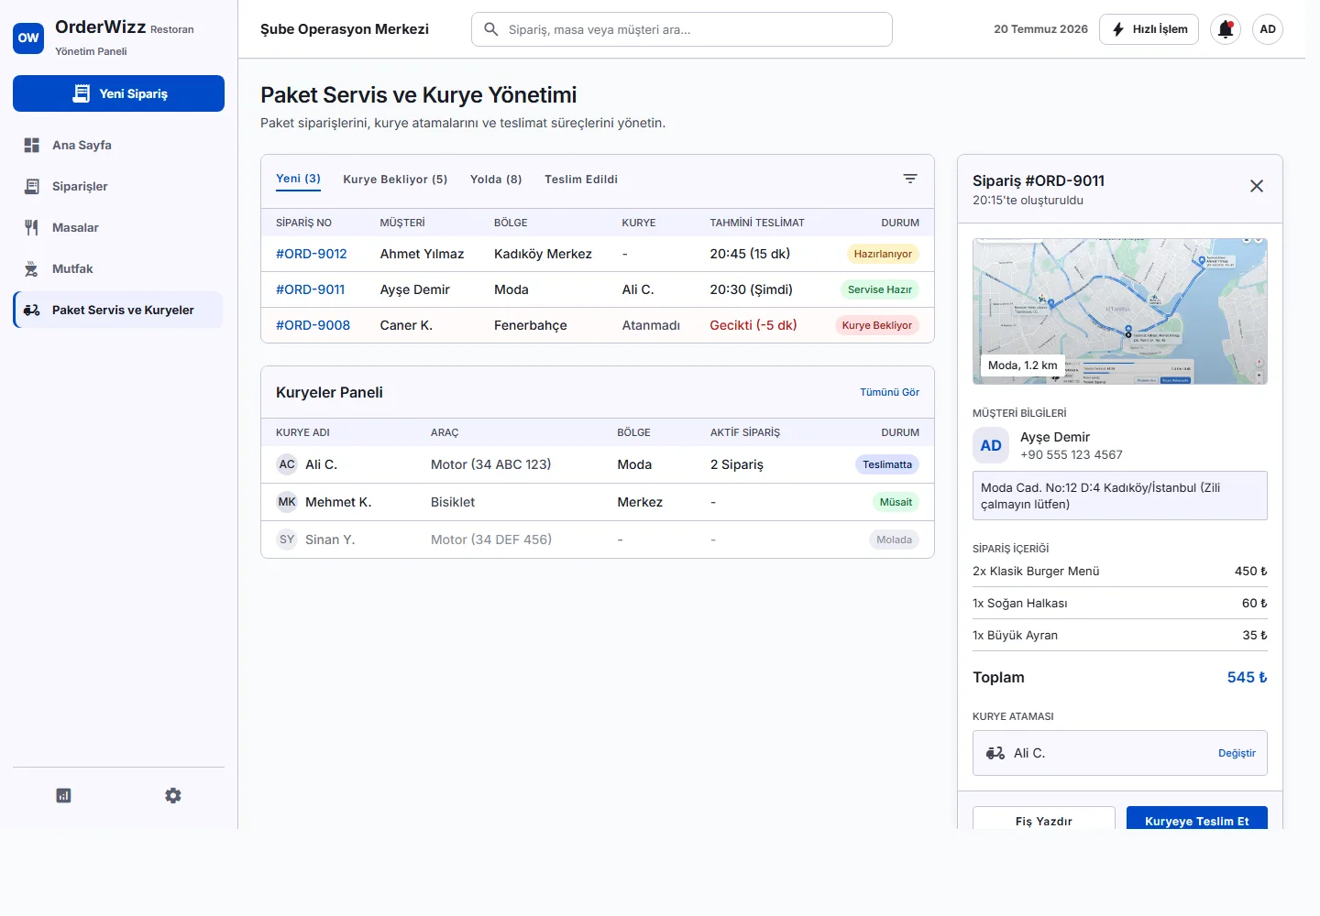Click the search field for orders
This screenshot has width=1320, height=916.
(682, 29)
